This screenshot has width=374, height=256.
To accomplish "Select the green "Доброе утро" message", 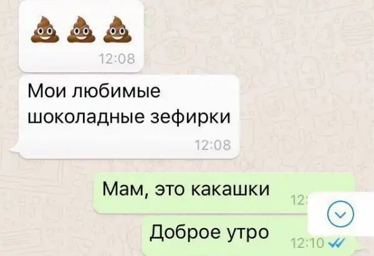I will (x=249, y=235).
